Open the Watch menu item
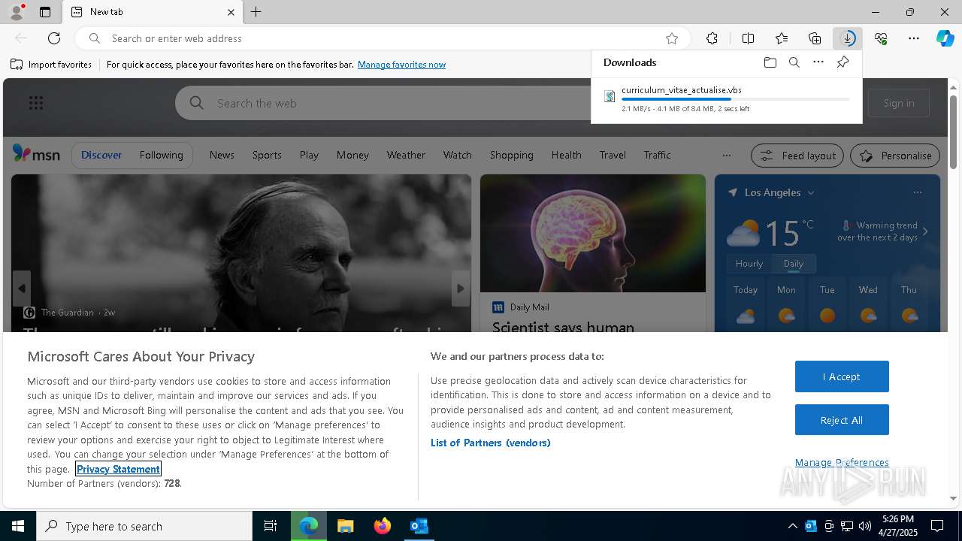 click(x=457, y=155)
